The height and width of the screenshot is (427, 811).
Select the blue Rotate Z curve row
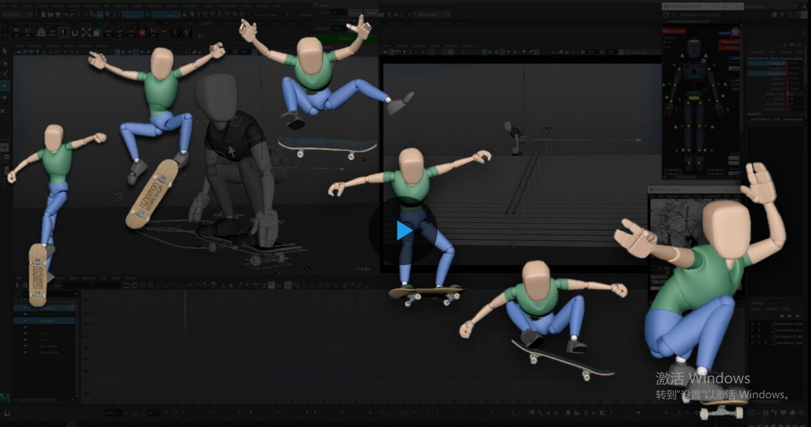(x=45, y=340)
